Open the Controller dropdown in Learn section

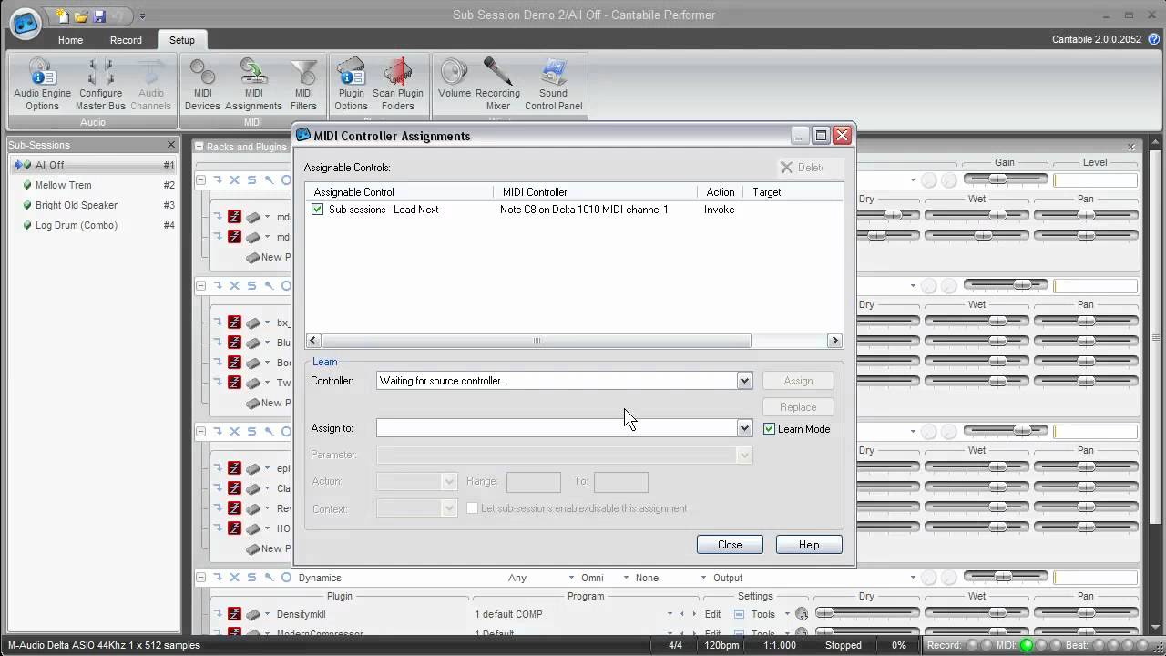pos(744,381)
